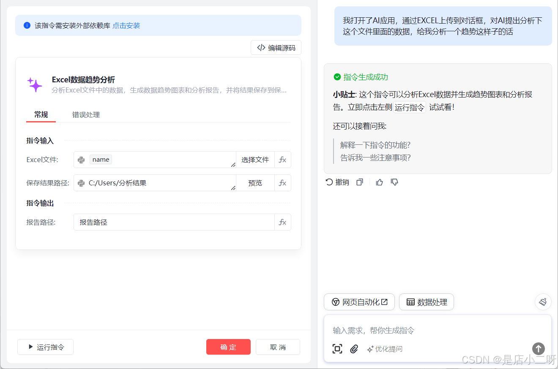Viewport: 558px width, 369px height.
Task: Open the fx editor for 报告路径
Action: point(283,222)
